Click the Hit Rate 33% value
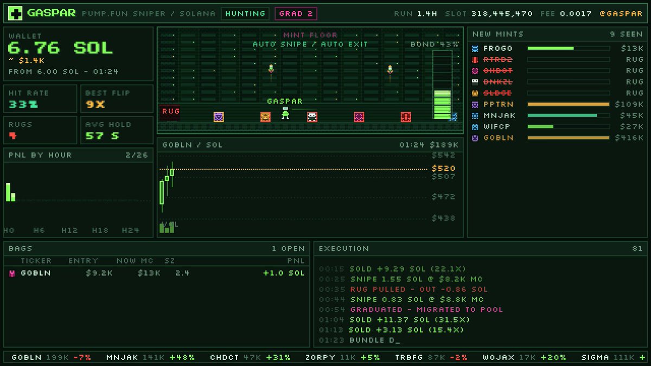Viewport: 651px width, 366px height. [x=23, y=105]
